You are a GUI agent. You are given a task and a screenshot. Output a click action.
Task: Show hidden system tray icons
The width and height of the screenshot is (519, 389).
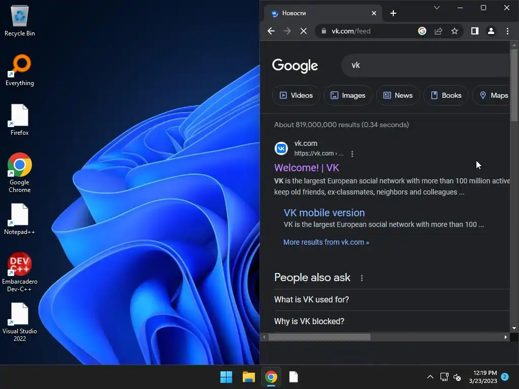coord(430,377)
